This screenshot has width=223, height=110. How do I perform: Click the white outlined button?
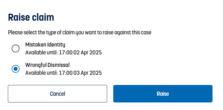(57, 94)
